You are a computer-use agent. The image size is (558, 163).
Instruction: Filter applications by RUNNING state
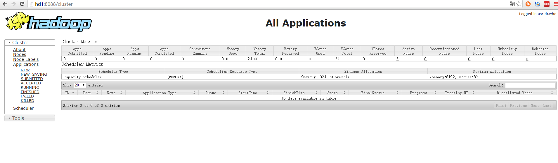[30, 88]
